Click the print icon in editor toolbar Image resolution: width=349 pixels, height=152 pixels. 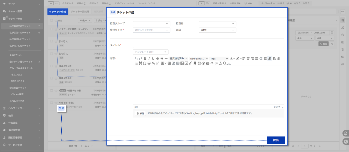207,63
